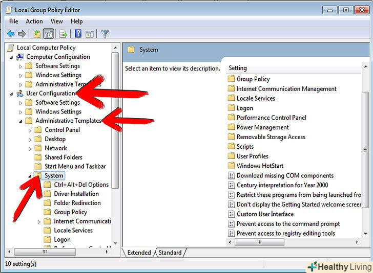Select Don't display the Getting Started welcome screen
The height and width of the screenshot is (273, 373).
[x=299, y=204]
